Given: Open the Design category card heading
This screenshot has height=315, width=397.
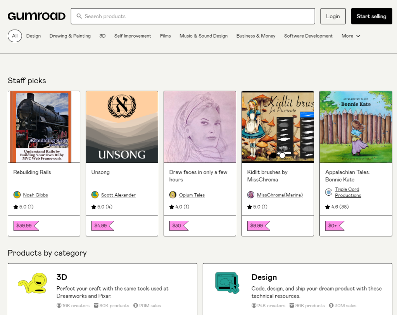Looking at the screenshot, I should (264, 277).
